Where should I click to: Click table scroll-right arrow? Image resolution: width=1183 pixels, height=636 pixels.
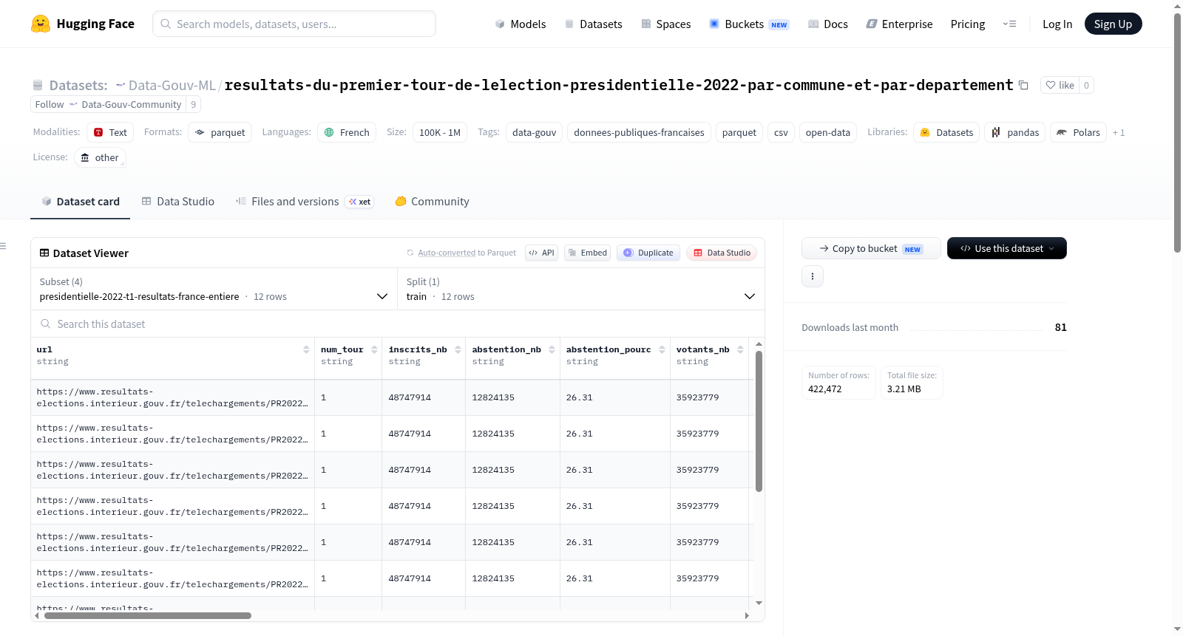[x=747, y=615]
